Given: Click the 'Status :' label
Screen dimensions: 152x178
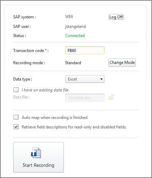Looking at the screenshot, I should pos(20,36).
